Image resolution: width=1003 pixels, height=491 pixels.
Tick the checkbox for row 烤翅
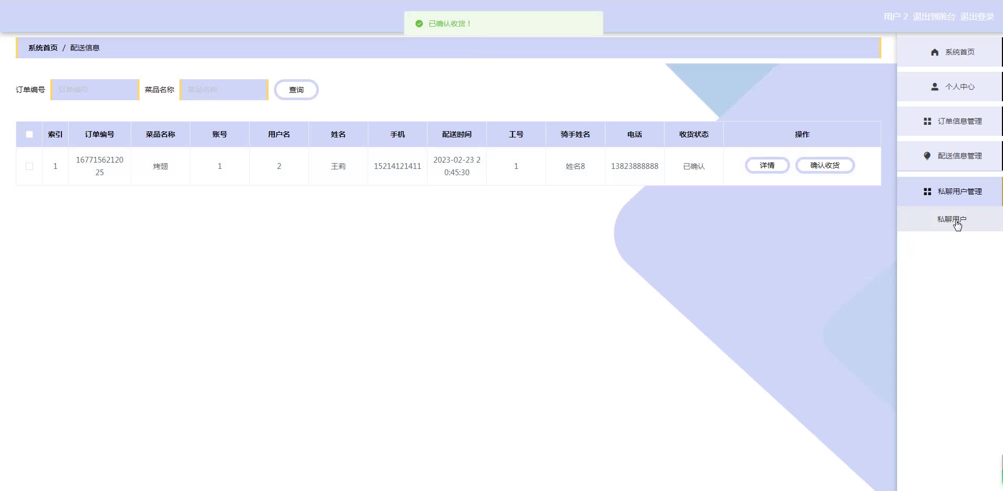[x=29, y=166]
